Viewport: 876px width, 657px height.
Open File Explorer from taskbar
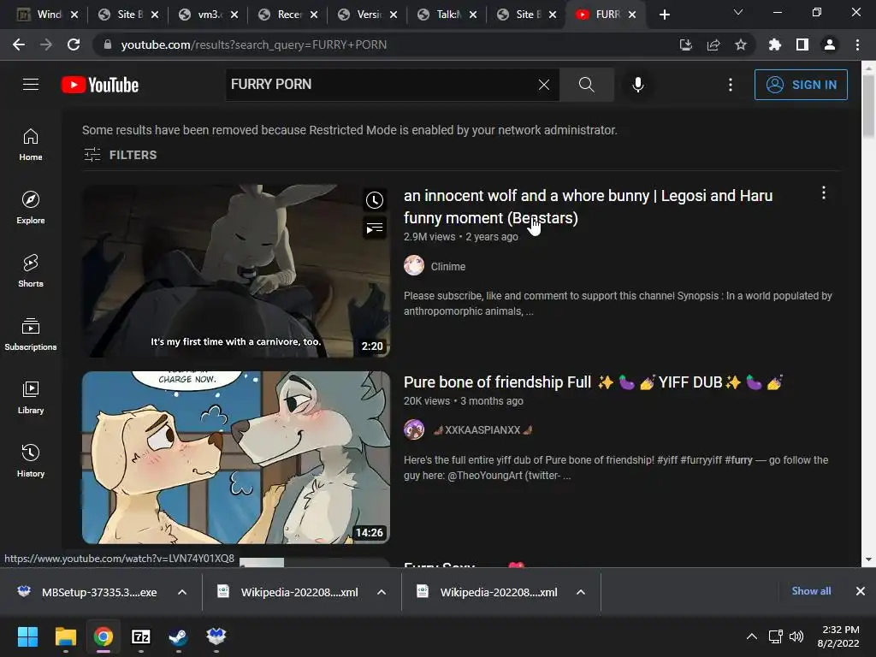[65, 636]
